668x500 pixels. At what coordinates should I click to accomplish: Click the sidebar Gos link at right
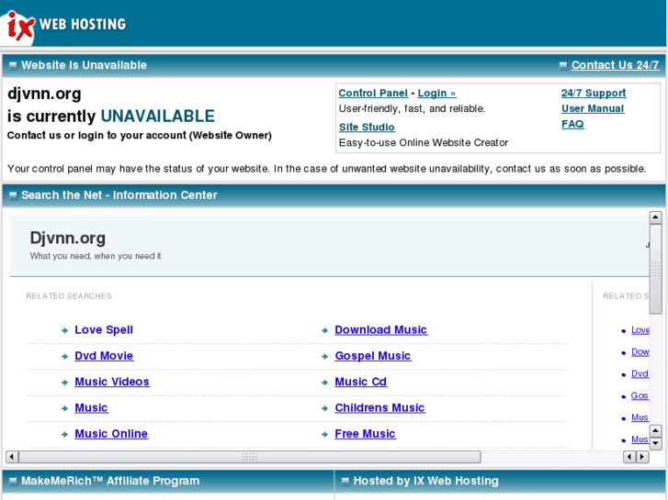(x=640, y=395)
